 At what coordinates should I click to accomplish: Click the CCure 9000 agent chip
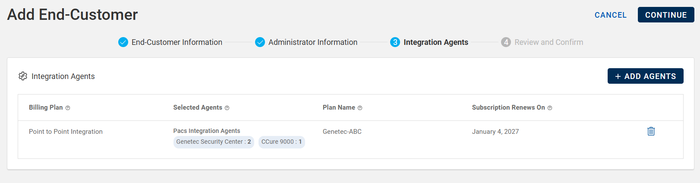pyautogui.click(x=281, y=142)
